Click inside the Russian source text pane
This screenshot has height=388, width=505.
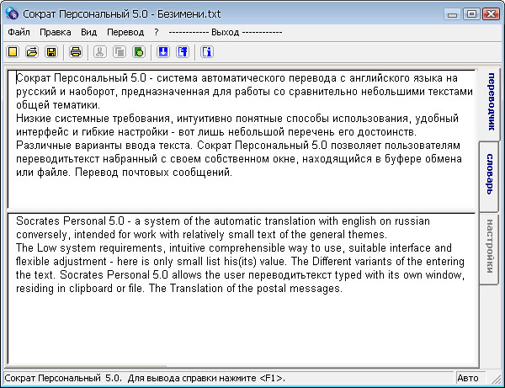pos(242,139)
